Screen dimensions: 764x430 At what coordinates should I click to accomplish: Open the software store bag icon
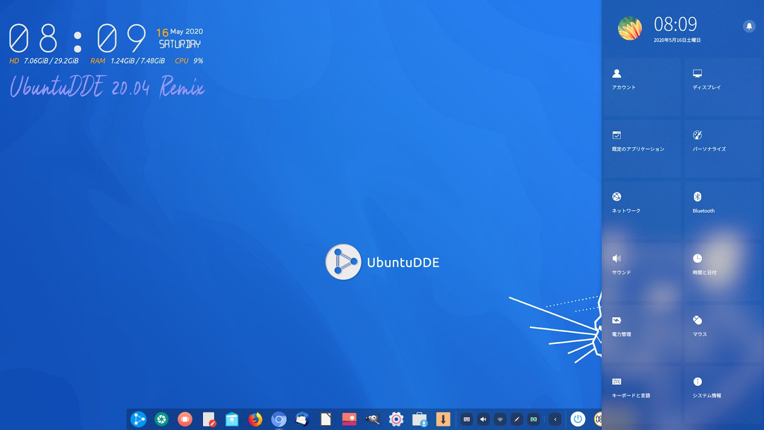[x=420, y=419]
